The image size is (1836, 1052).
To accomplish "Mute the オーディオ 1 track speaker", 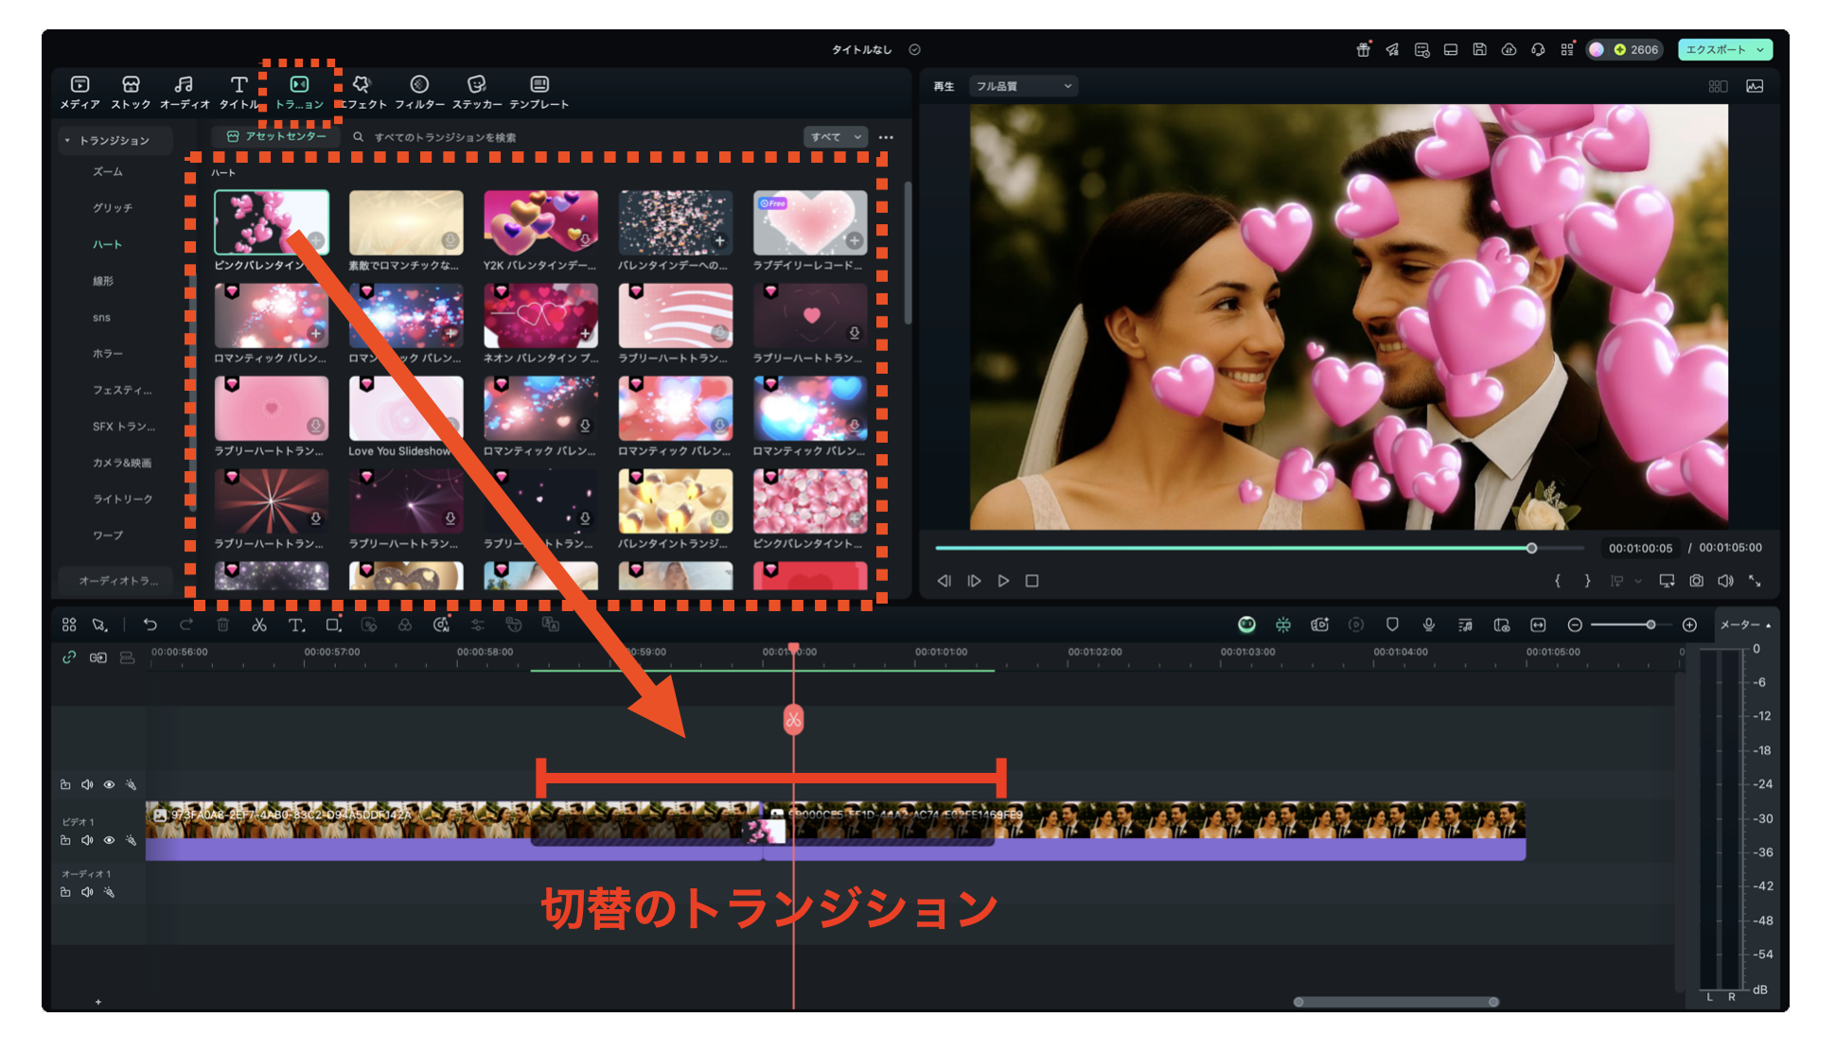I will 87,892.
